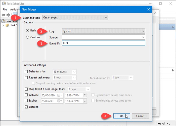Increase Activate time with up spinner
176x126 pixels.
(x=85, y=94)
